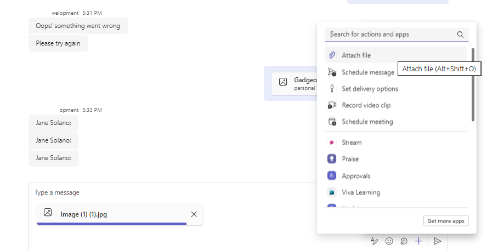This screenshot has width=487, height=250.
Task: Click the Viva Learning app icon
Action: tap(332, 192)
